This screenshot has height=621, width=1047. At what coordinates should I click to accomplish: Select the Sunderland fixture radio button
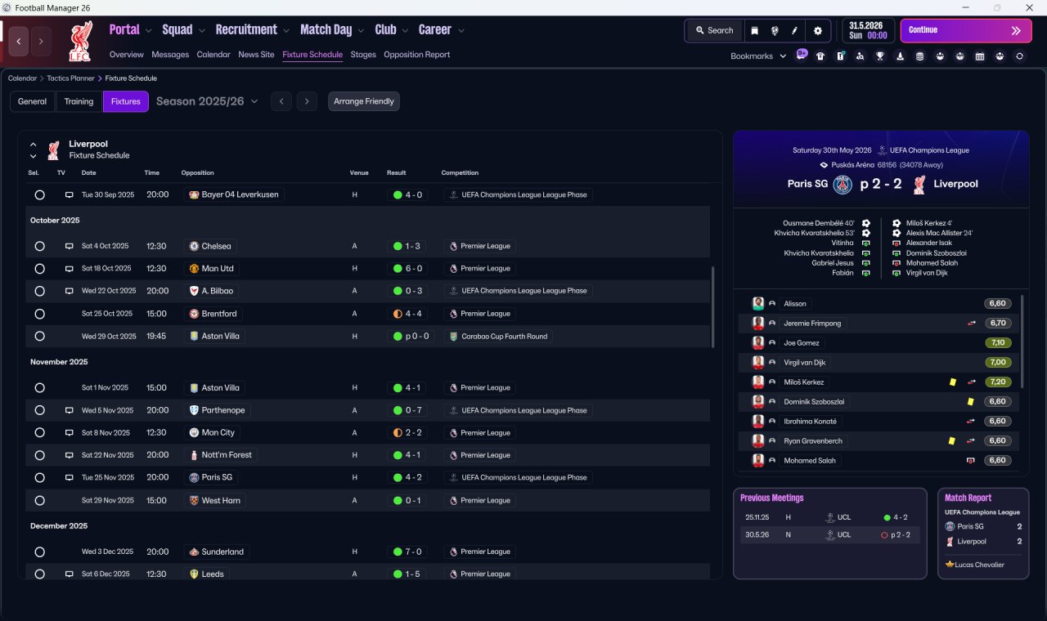(39, 552)
